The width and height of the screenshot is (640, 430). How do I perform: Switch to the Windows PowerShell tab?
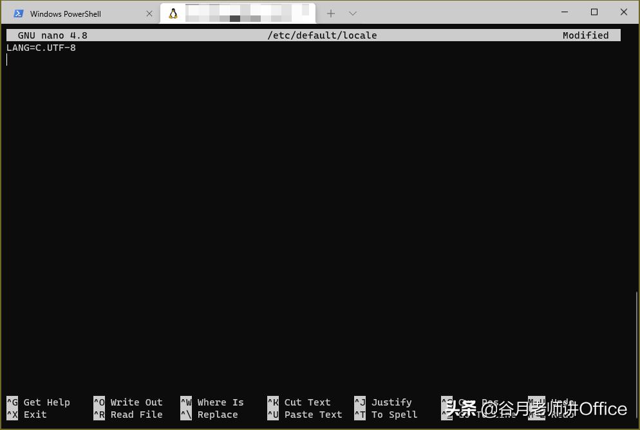point(71,13)
